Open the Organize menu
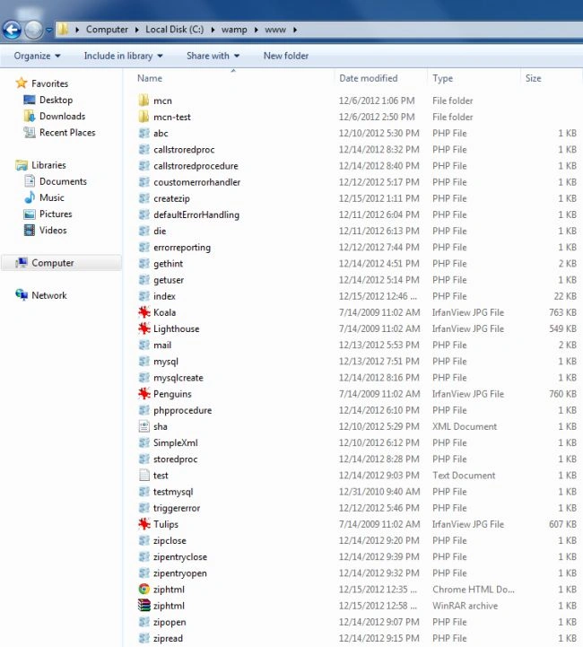 pos(37,56)
